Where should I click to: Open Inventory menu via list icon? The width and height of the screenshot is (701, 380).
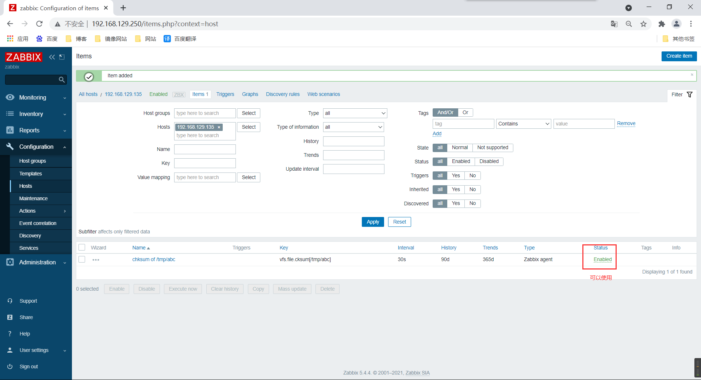(10, 114)
